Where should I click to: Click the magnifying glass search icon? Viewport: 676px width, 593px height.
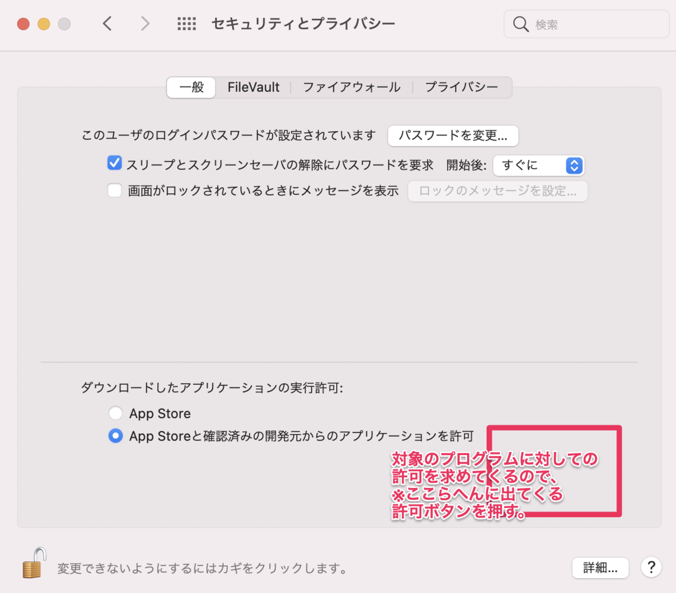(x=521, y=24)
